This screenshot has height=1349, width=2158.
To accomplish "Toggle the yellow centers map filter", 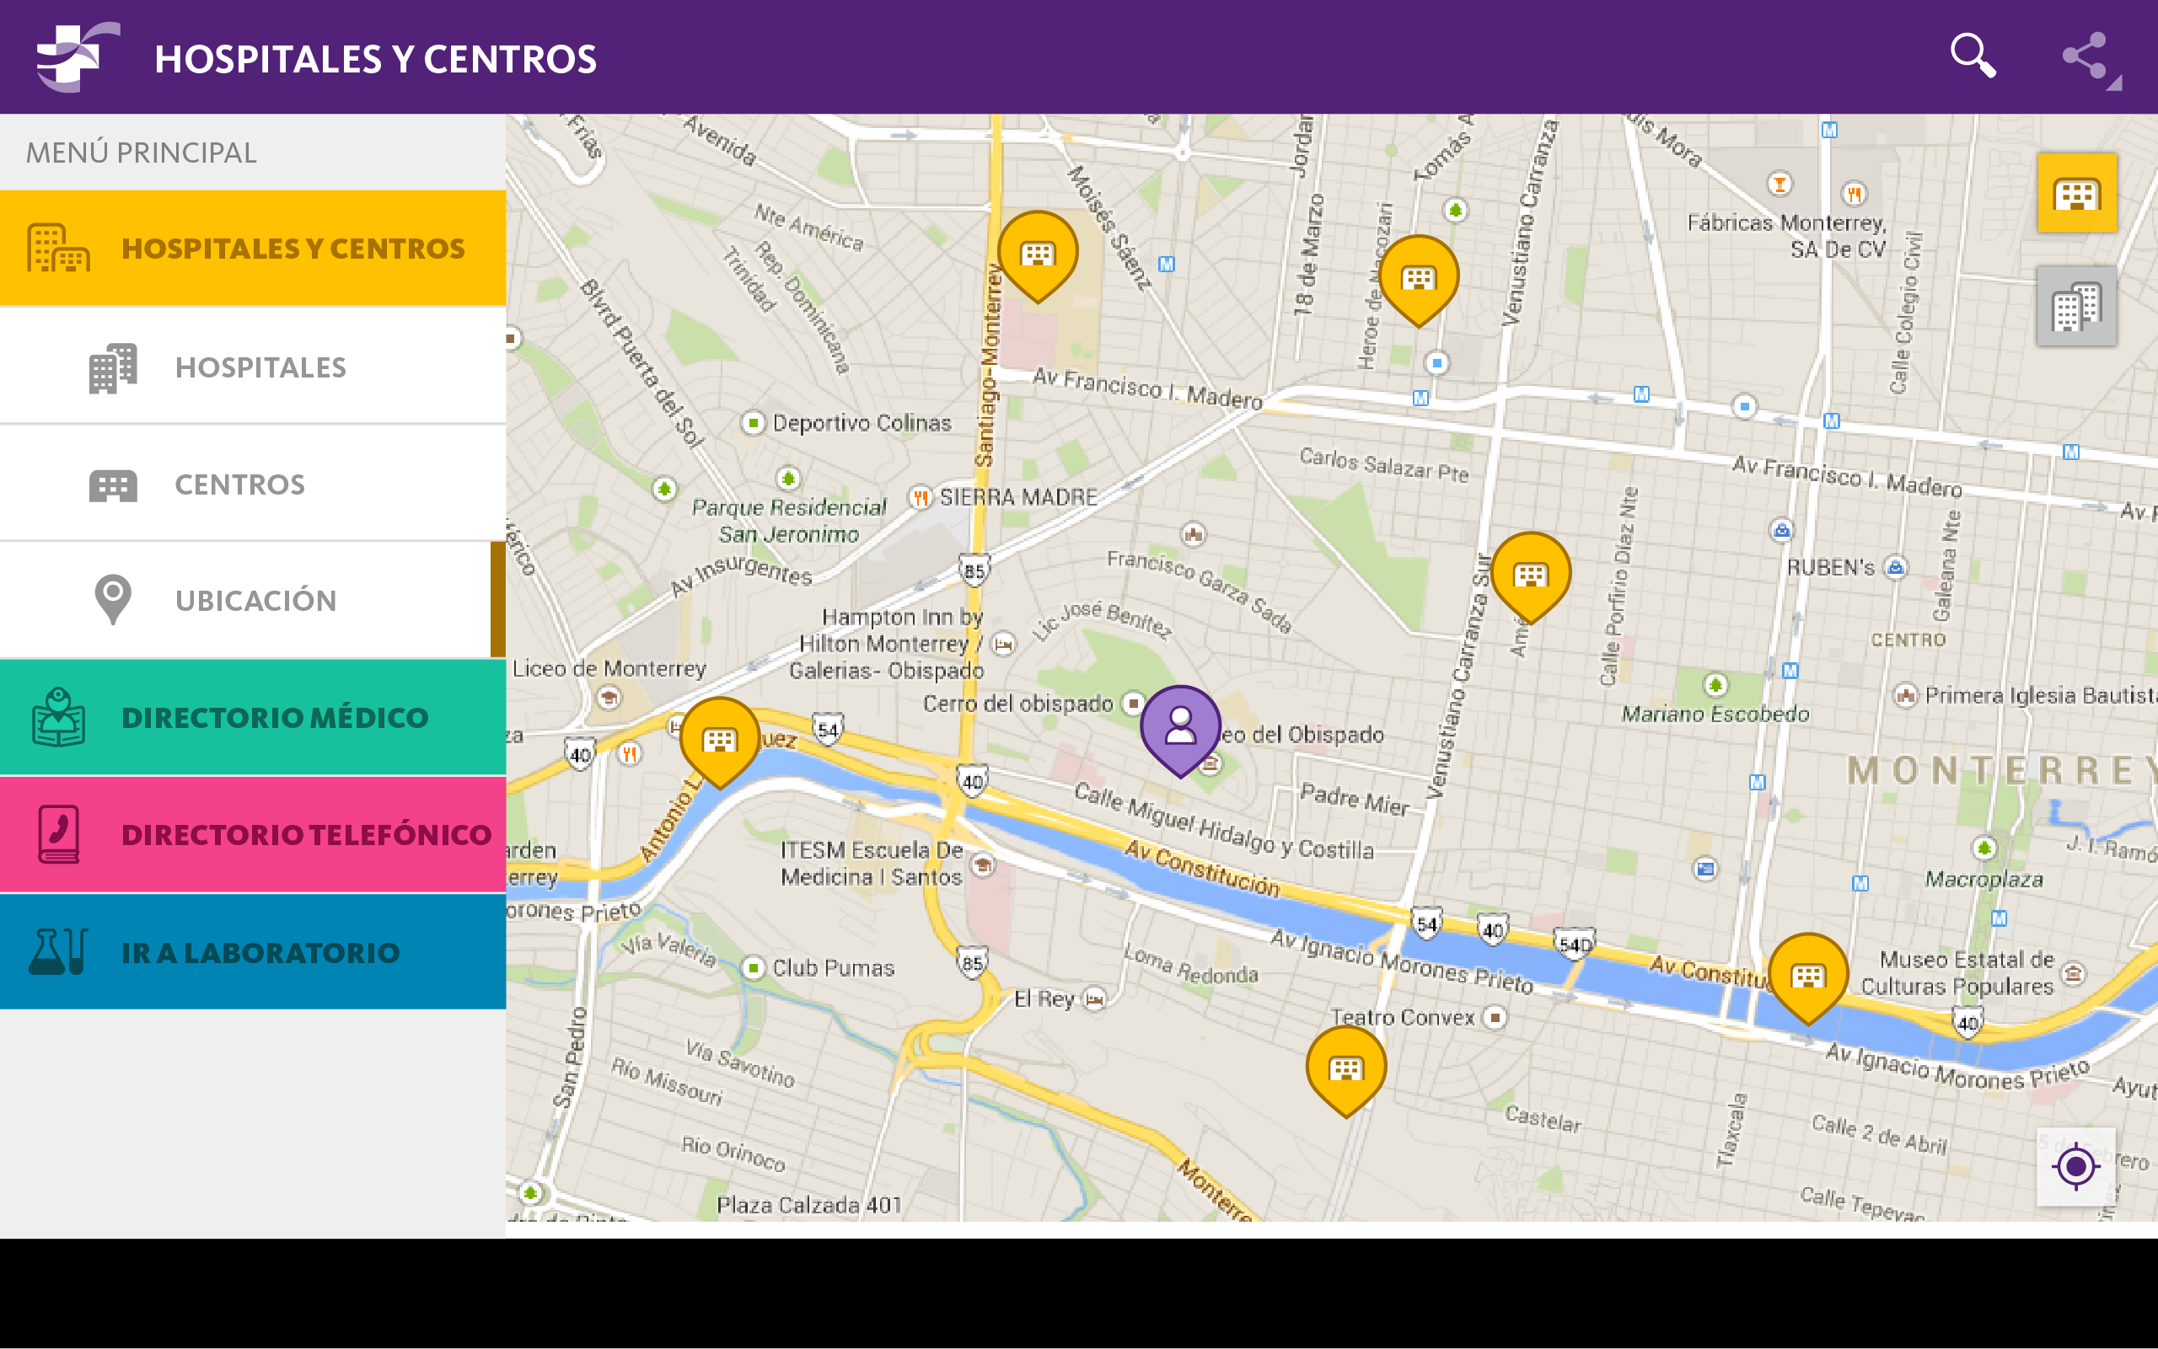I will pos(2076,193).
